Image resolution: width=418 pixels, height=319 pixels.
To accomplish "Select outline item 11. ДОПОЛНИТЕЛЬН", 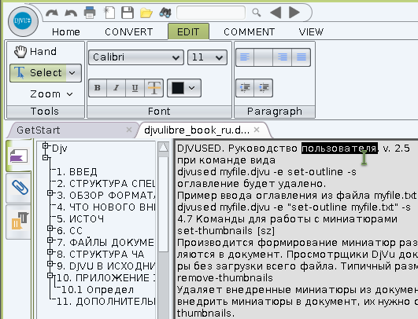I will [x=105, y=302].
